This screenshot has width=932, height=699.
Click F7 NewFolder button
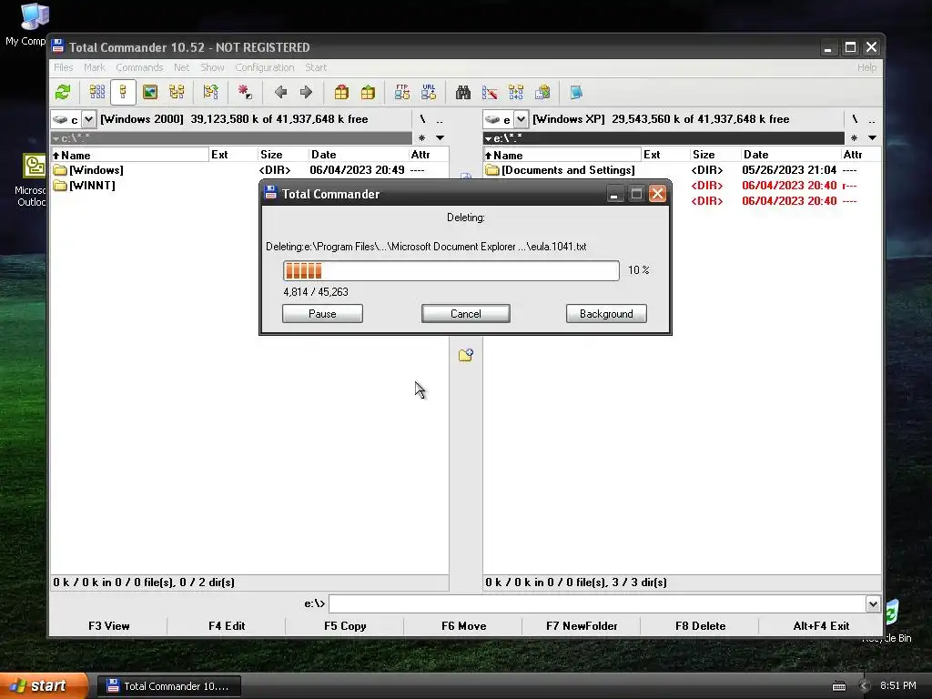coord(582,626)
